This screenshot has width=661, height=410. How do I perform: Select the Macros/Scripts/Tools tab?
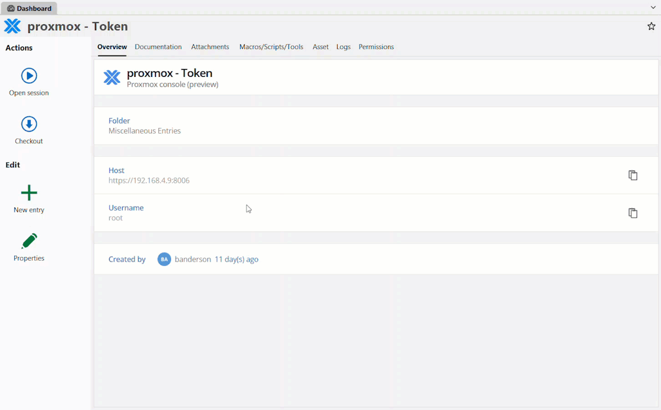coord(271,47)
